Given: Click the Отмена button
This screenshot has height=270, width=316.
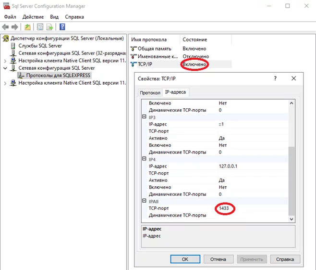Looking at the screenshot, I should pos(218,259).
